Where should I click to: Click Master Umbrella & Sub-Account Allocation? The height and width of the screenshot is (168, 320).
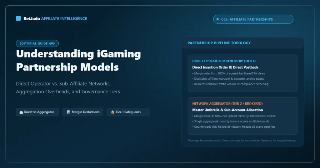coord(227,110)
